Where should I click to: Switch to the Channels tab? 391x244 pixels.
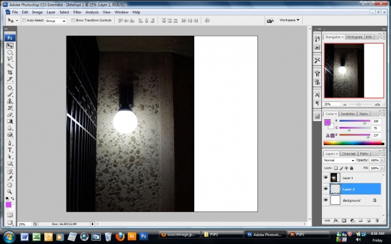click(349, 154)
